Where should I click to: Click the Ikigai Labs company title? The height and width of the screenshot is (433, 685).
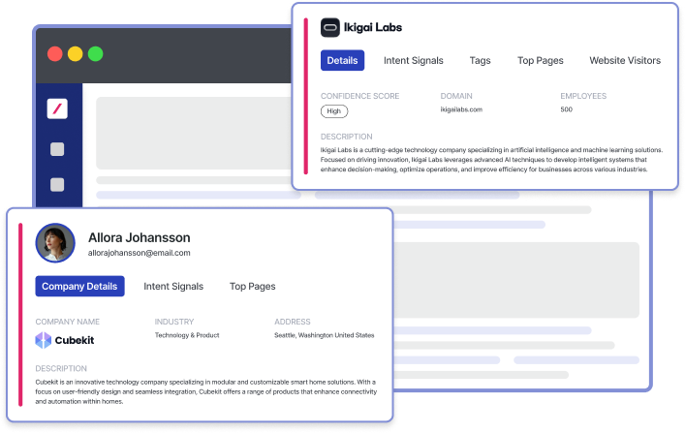coord(373,27)
